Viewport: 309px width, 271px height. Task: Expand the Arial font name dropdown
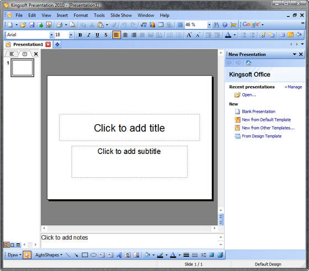pyautogui.click(x=51, y=35)
